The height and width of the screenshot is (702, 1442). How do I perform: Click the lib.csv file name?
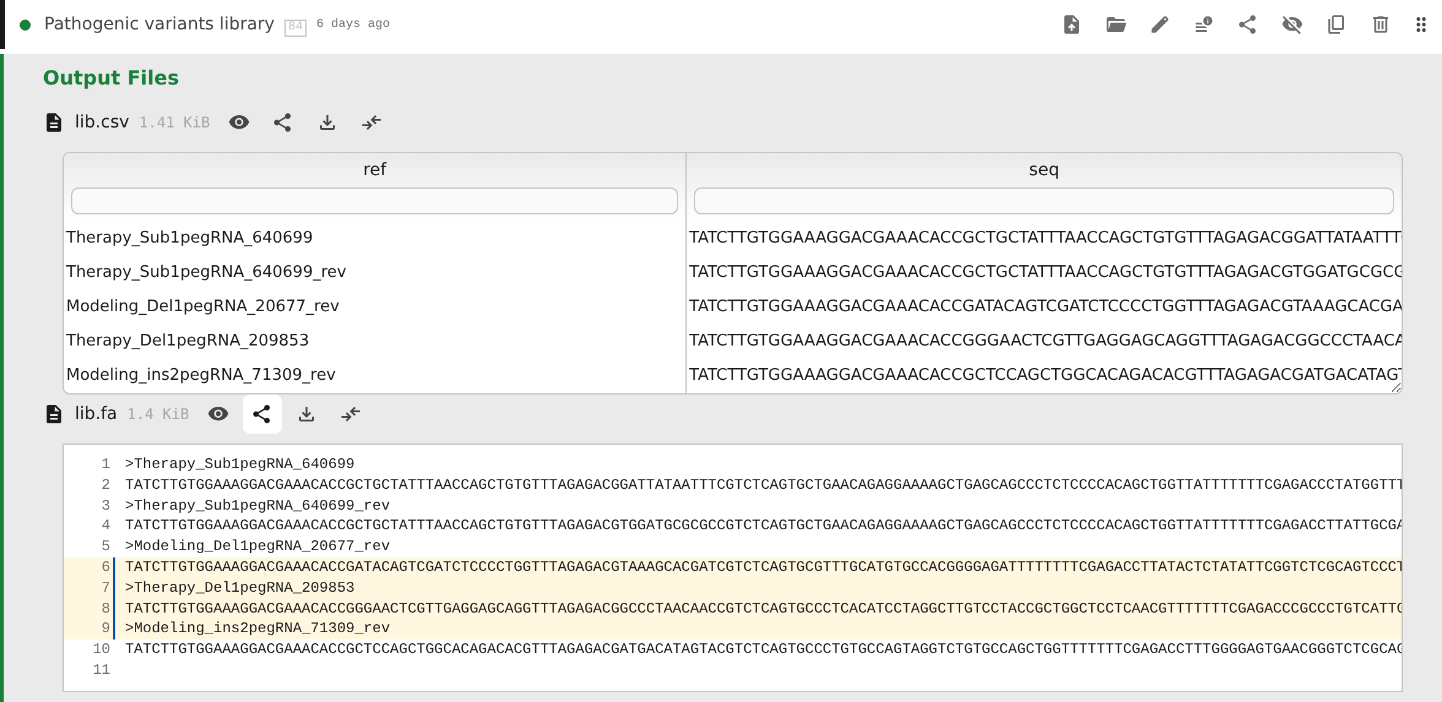(102, 122)
